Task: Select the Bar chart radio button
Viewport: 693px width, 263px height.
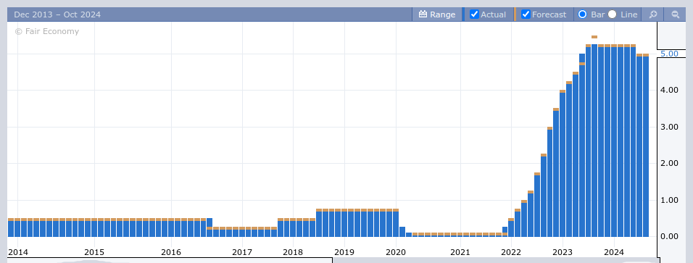Action: (x=583, y=14)
